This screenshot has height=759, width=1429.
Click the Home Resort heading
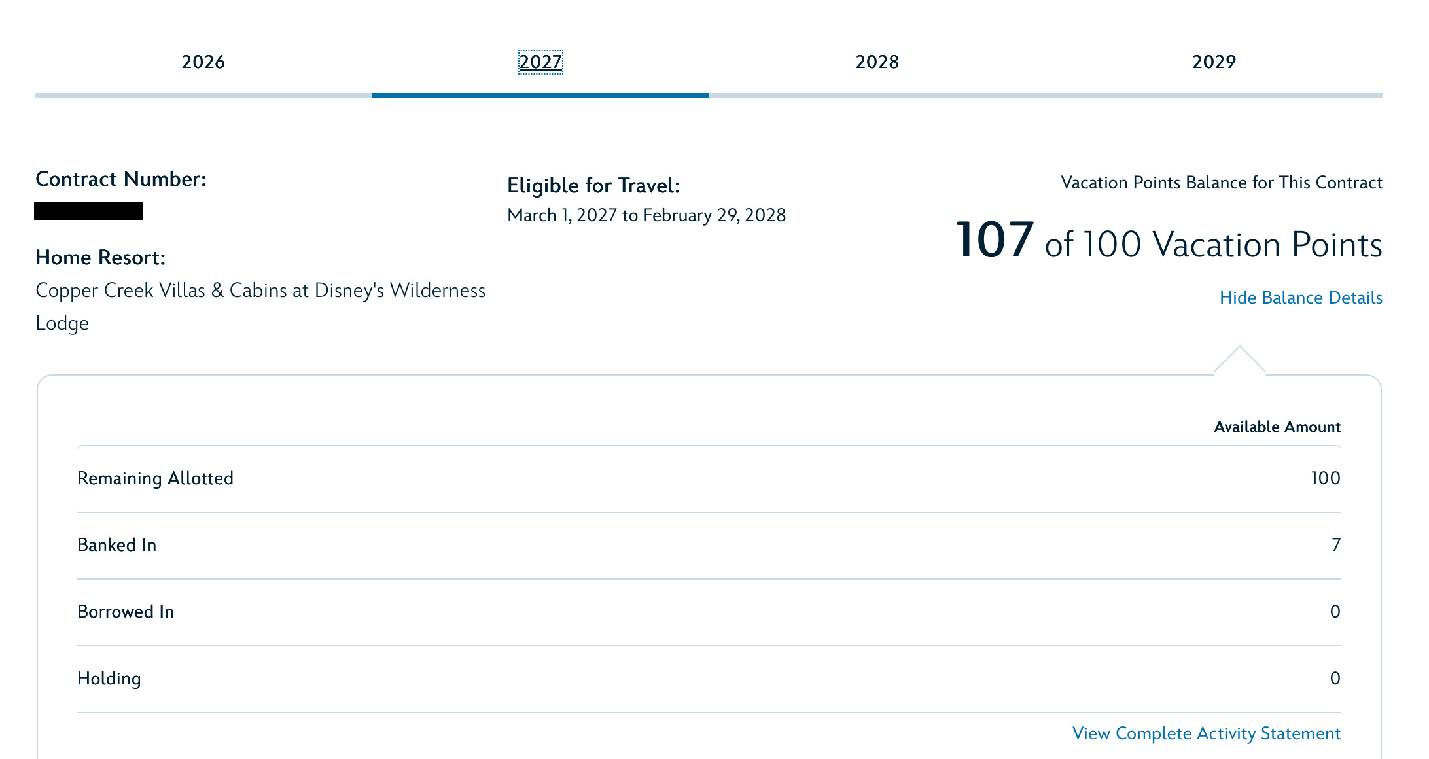101,257
